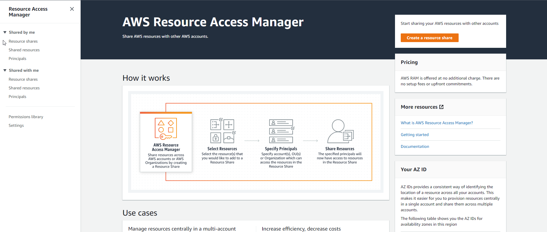This screenshot has height=232, width=547.
Task: Open Resource shares under Shared by me
Action: [x=23, y=41]
